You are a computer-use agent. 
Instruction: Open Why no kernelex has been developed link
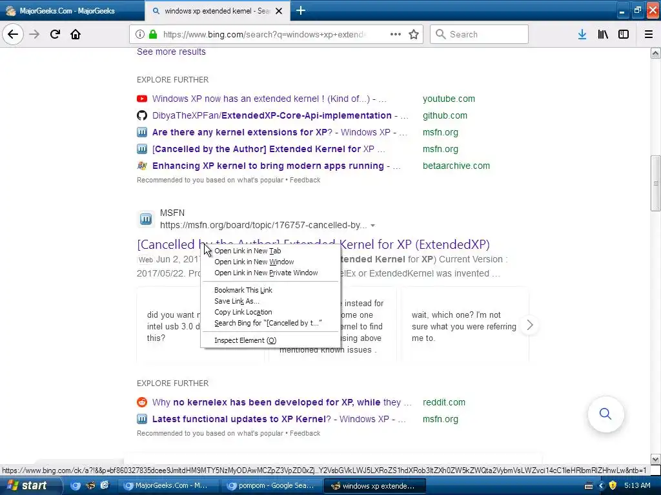pyautogui.click(x=281, y=402)
